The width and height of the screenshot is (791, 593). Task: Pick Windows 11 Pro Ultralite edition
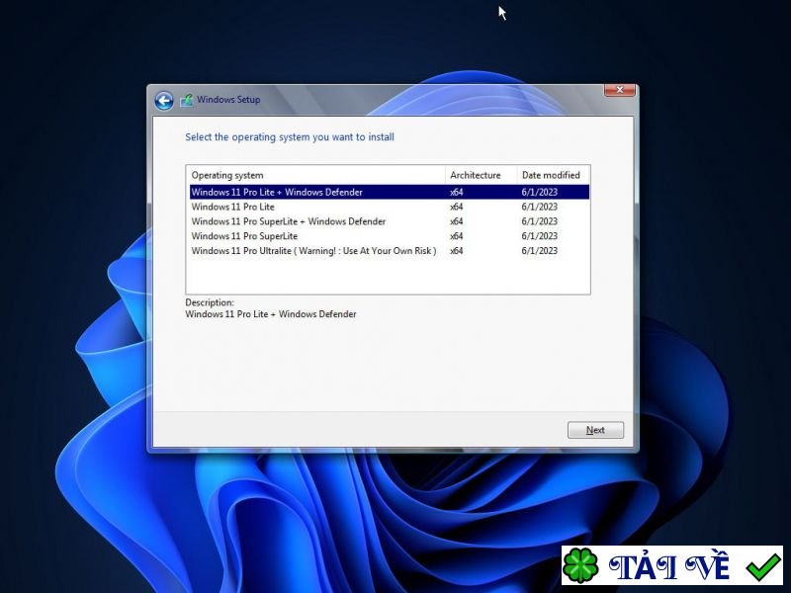point(389,251)
